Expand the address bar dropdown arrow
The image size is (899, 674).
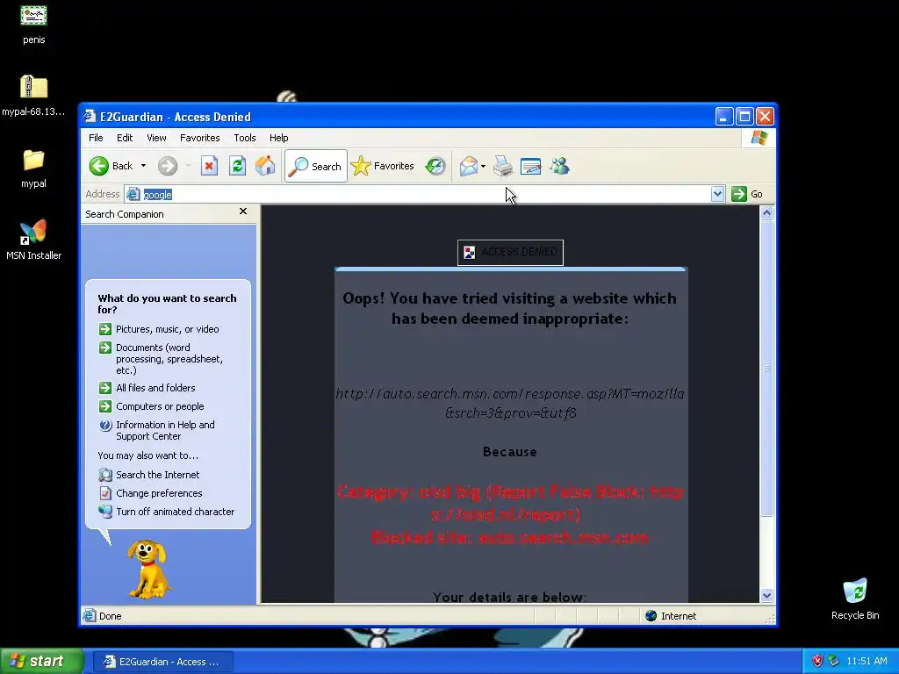(718, 194)
